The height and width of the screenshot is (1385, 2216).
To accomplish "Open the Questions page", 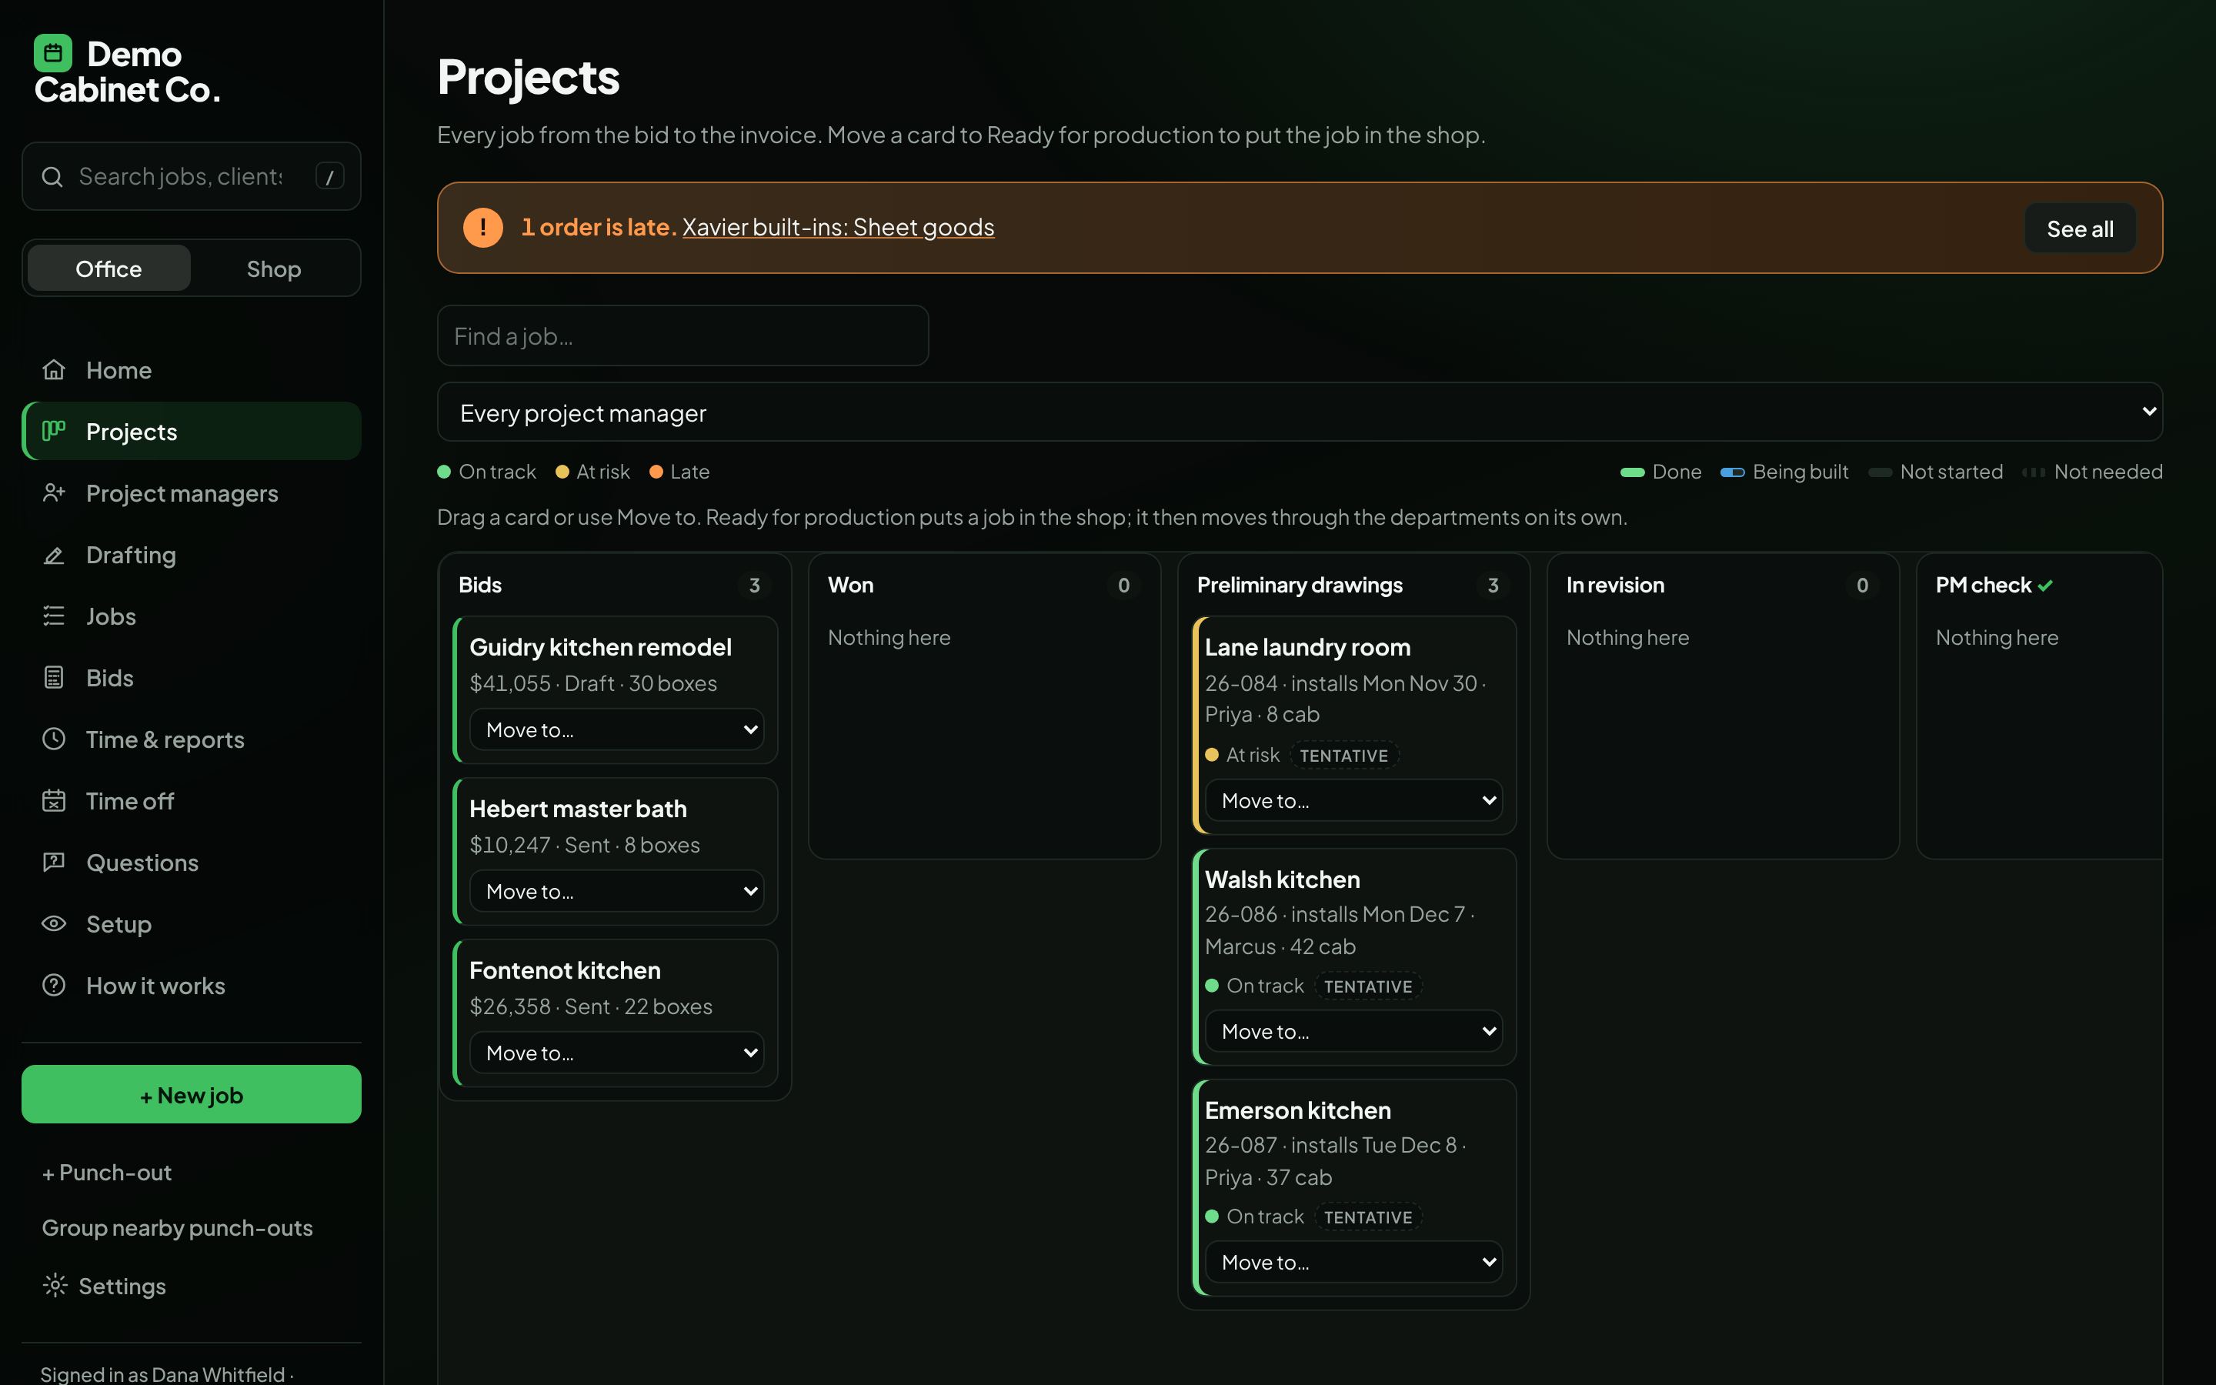I will click(x=192, y=862).
